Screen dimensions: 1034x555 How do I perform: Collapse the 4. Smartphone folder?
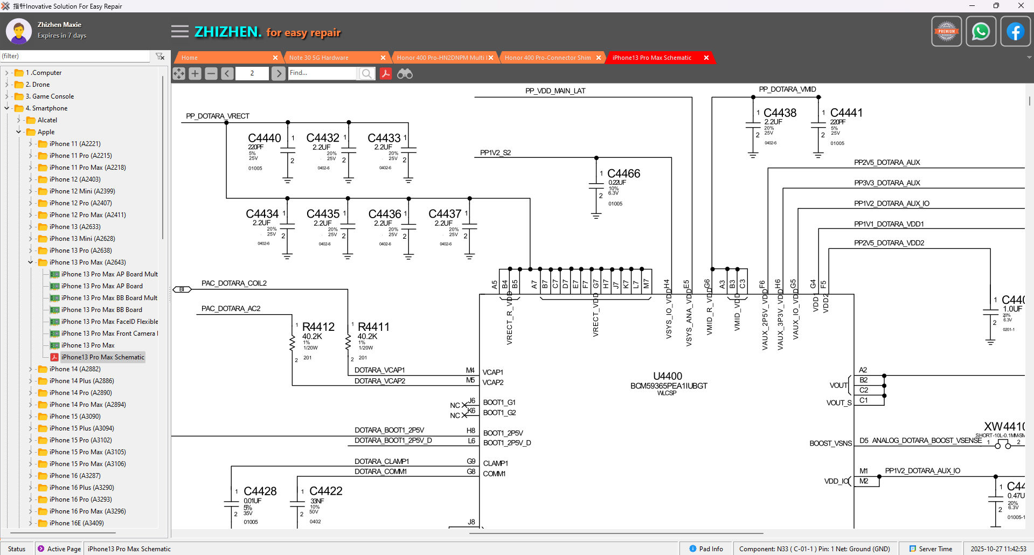point(6,108)
